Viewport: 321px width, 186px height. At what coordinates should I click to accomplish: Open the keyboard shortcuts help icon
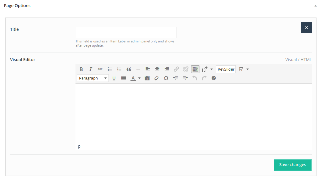[213, 78]
